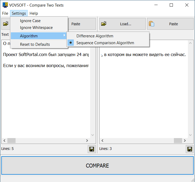The height and width of the screenshot is (182, 195).
Task: Click the 'Lines: 5' label
Action: tap(7, 149)
